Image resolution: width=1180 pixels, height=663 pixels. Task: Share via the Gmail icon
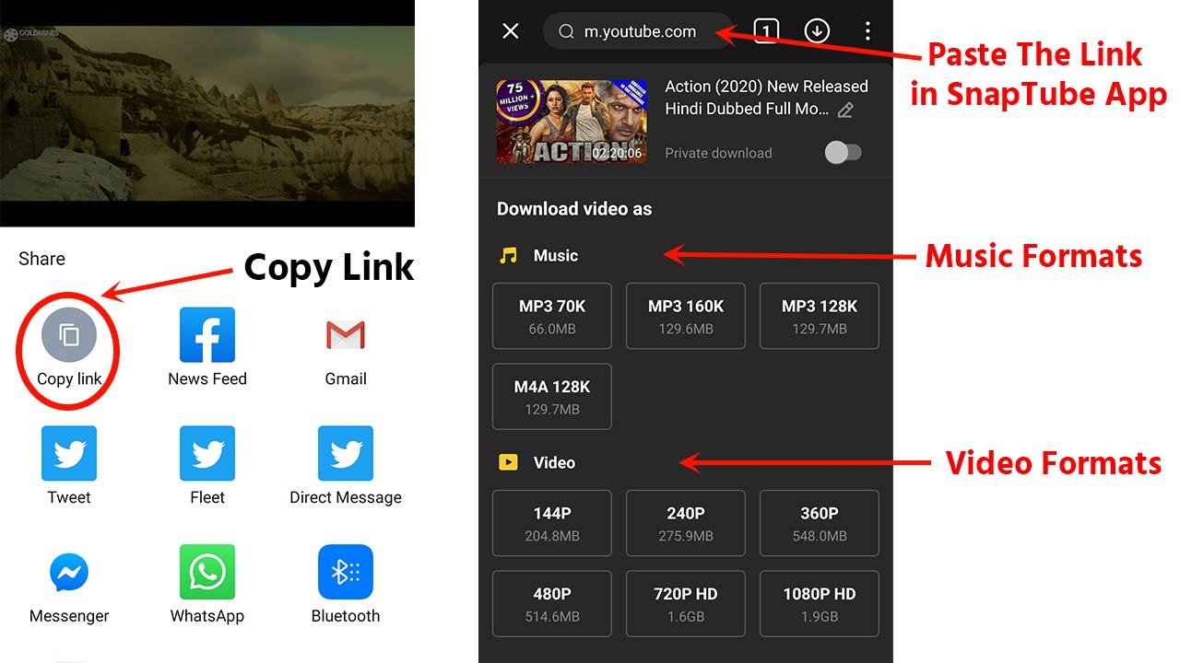click(346, 335)
